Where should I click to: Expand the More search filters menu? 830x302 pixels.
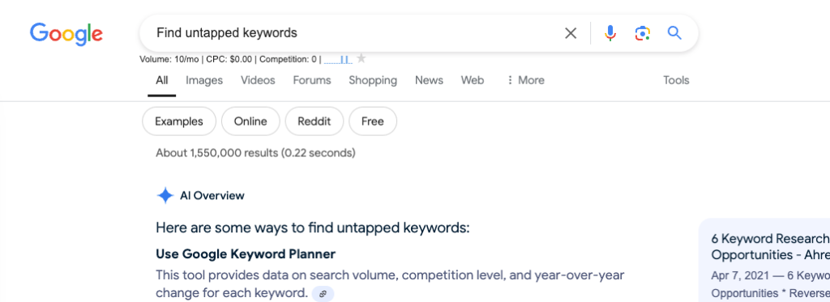coord(525,80)
